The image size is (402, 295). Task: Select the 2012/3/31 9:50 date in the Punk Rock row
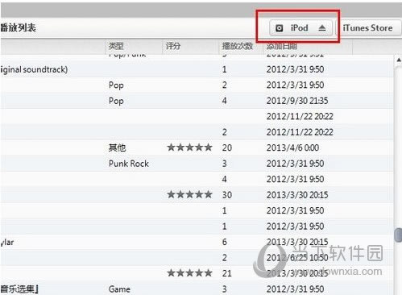[295, 164]
